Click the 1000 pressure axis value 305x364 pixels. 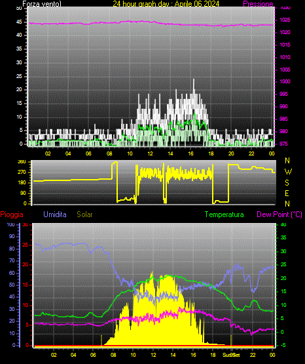tap(285, 82)
